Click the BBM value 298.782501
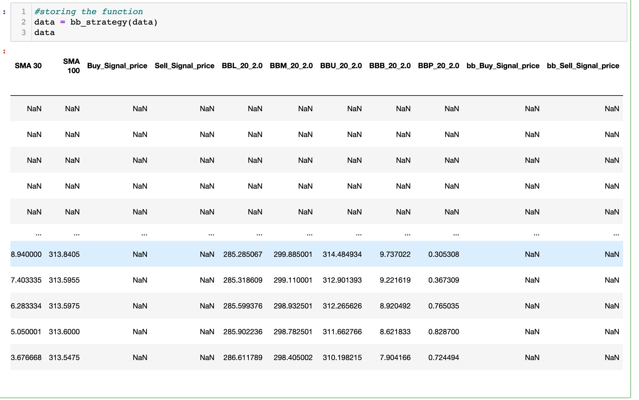The height and width of the screenshot is (400, 639). (x=293, y=332)
